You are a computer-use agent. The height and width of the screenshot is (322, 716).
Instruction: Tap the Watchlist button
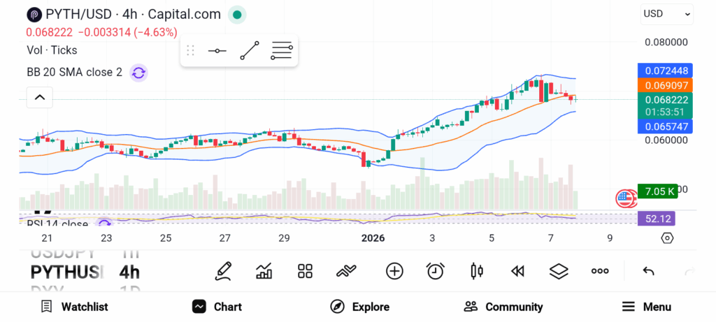pos(74,307)
